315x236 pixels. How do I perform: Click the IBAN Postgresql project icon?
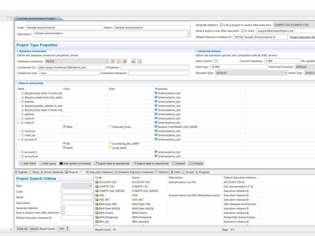(x=96, y=217)
